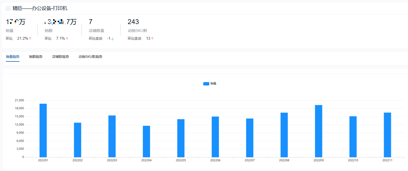Click the 202202 sales bar
This screenshot has width=408, height=171.
pyautogui.click(x=77, y=140)
